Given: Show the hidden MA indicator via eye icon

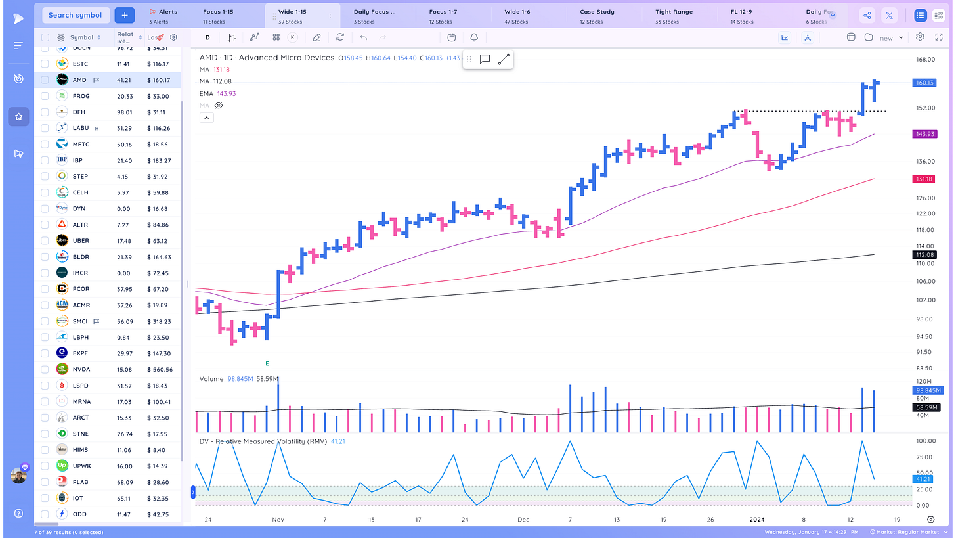Looking at the screenshot, I should click(x=219, y=105).
